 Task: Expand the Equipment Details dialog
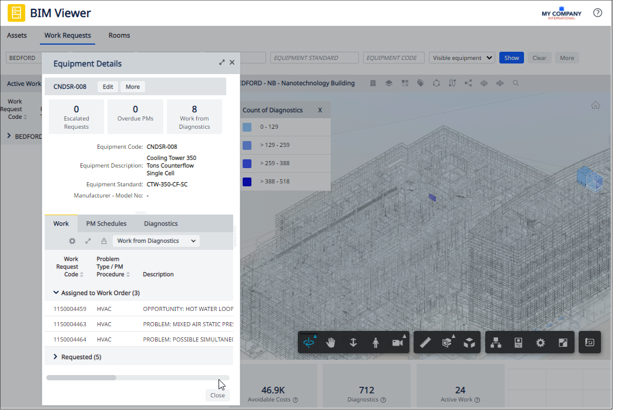[x=222, y=63]
